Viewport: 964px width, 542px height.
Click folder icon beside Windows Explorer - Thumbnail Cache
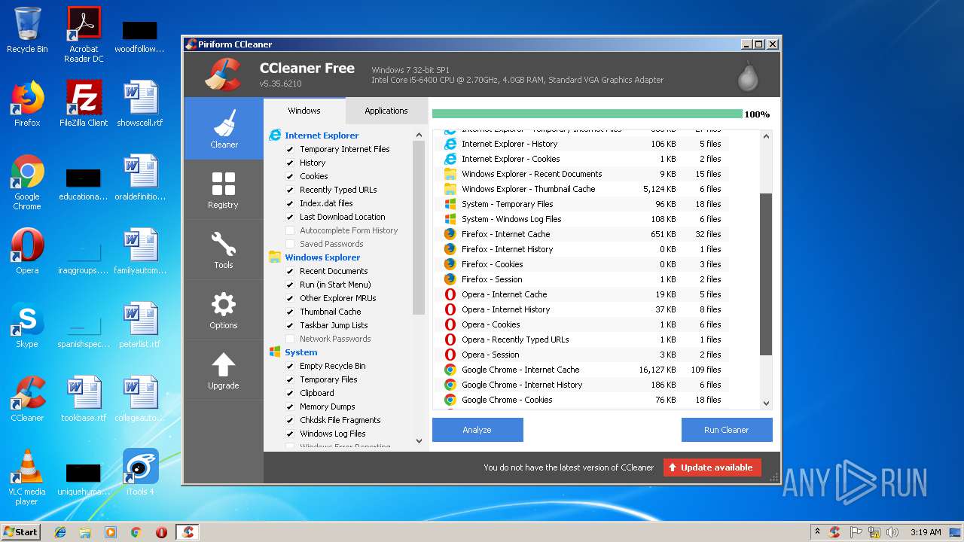(x=450, y=189)
